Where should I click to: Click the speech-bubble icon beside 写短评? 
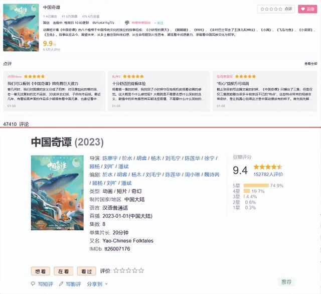click(x=33, y=284)
